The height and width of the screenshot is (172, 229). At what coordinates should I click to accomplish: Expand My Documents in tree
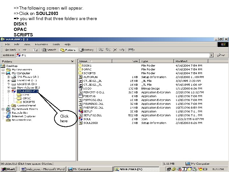(x=3, y=70)
